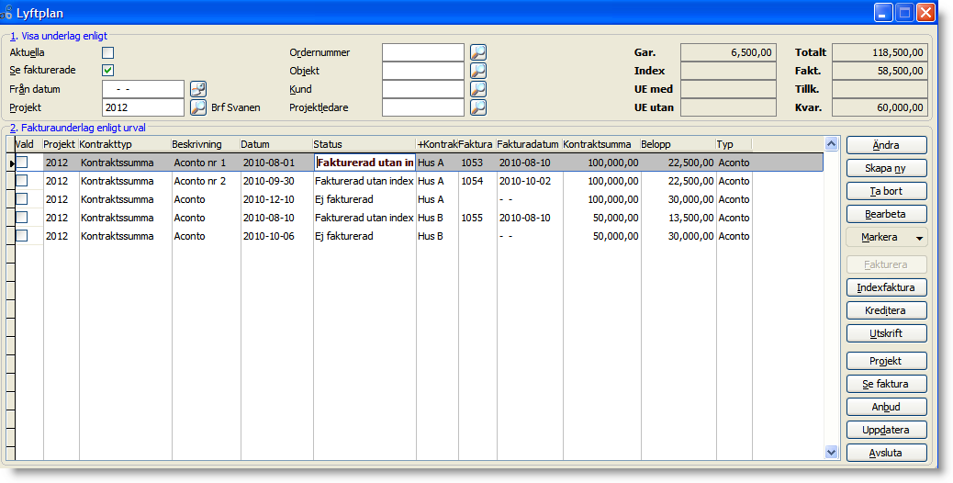Click the '1. Visa underlag enligt' group label

(59, 37)
